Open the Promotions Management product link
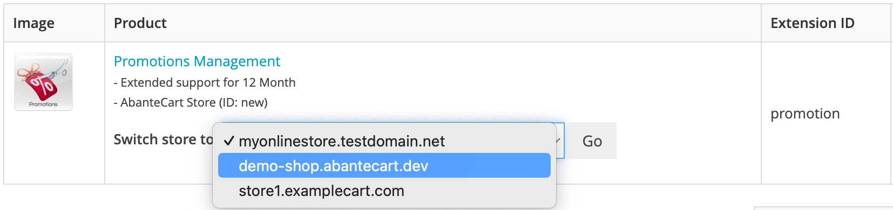 (197, 61)
